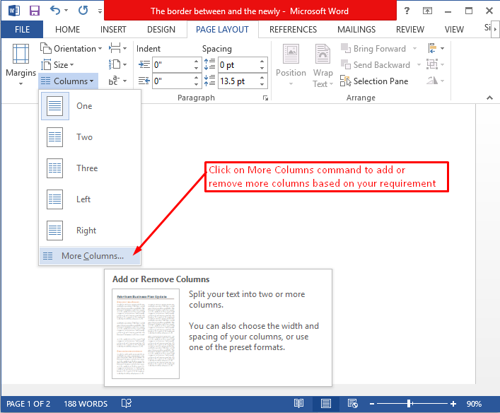
Task: Open the Hyphenation dropdown
Action: (117, 81)
